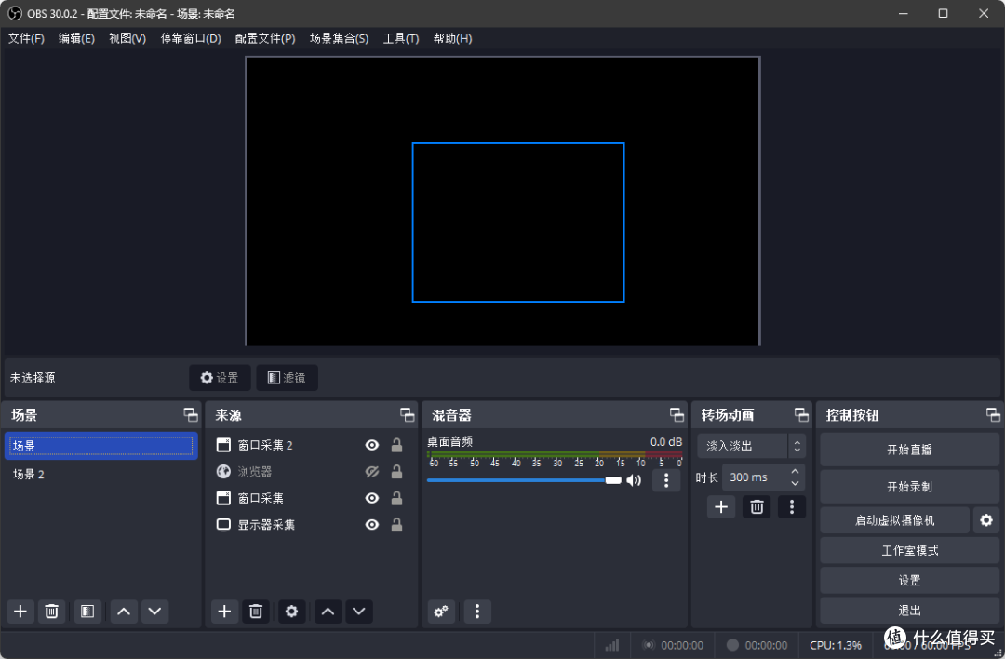The width and height of the screenshot is (1005, 659).
Task: Open the 淡入淡出 transition dropdown
Action: 751,446
